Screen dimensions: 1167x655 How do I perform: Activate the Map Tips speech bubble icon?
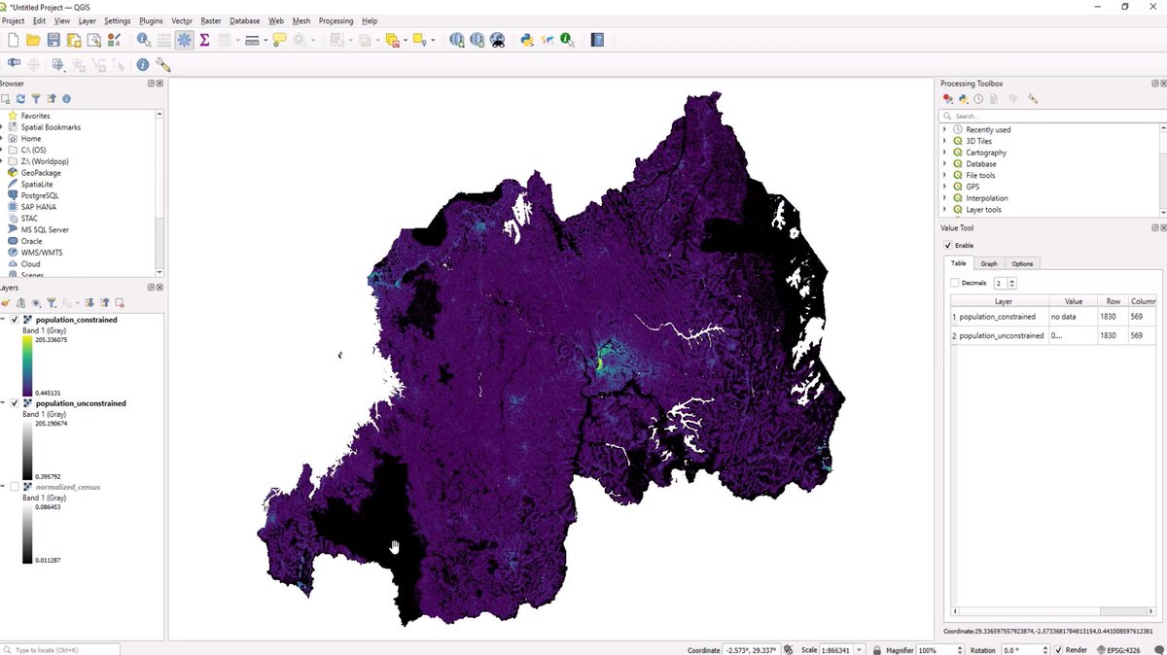click(280, 40)
